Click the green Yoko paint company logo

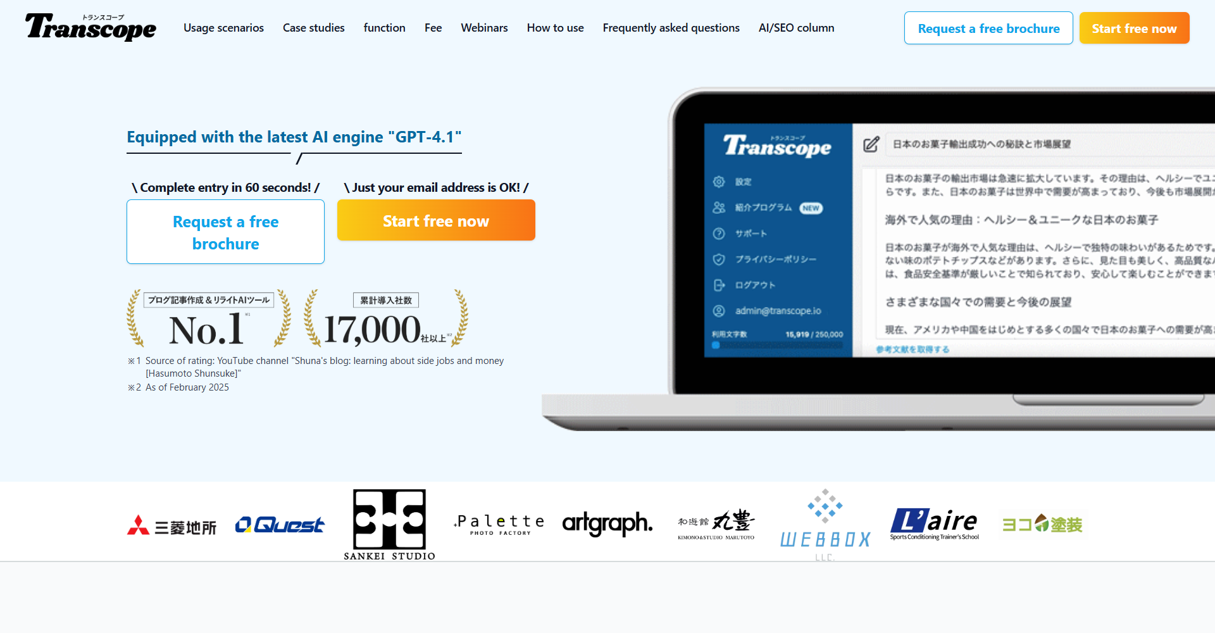point(1042,524)
